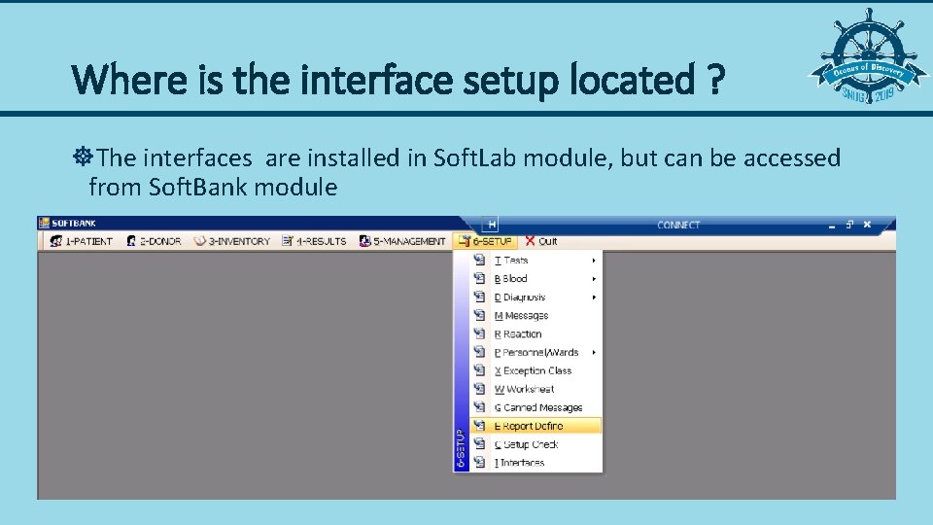The height and width of the screenshot is (525, 933).
Task: Open the 2-DONOR menu
Action: (155, 241)
